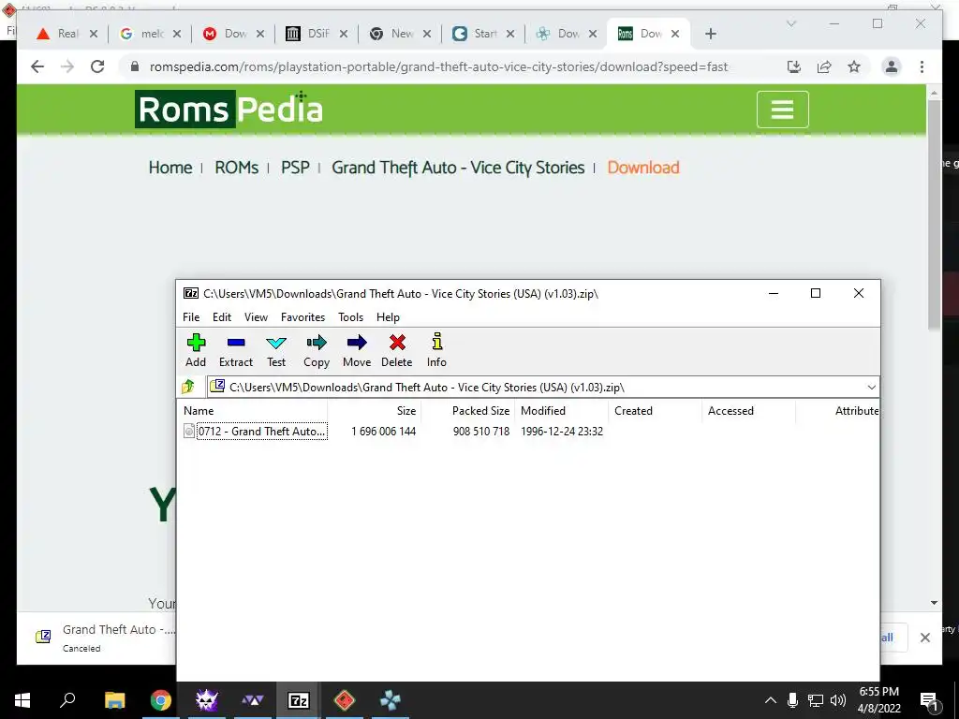Viewport: 959px width, 719px height.
Task: Go to Home breadcrumb link
Action: point(170,168)
